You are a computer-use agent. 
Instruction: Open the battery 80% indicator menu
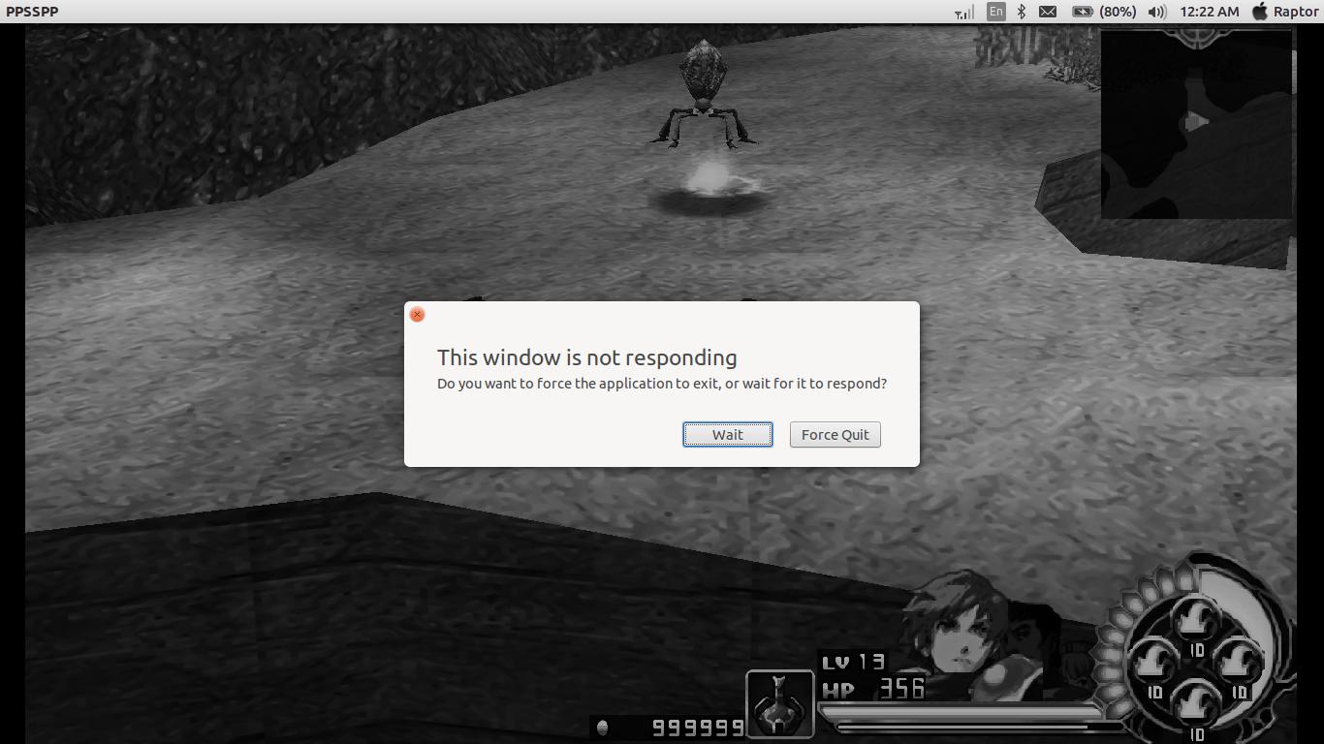tap(1103, 12)
